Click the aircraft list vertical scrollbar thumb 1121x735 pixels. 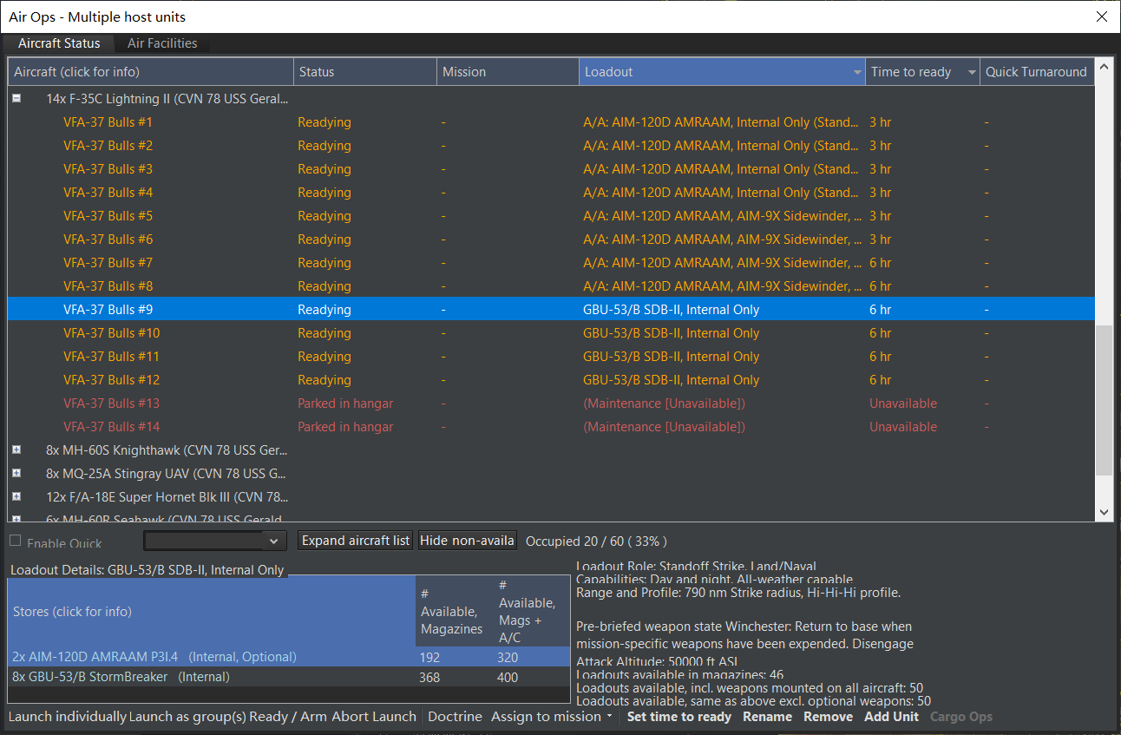pos(1104,401)
